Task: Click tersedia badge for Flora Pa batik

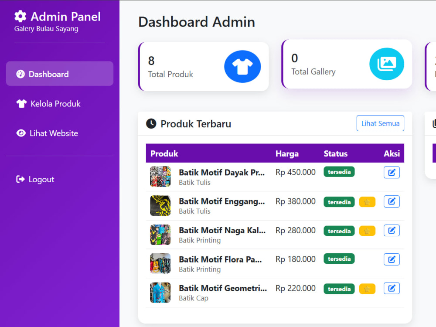Action: 339,259
